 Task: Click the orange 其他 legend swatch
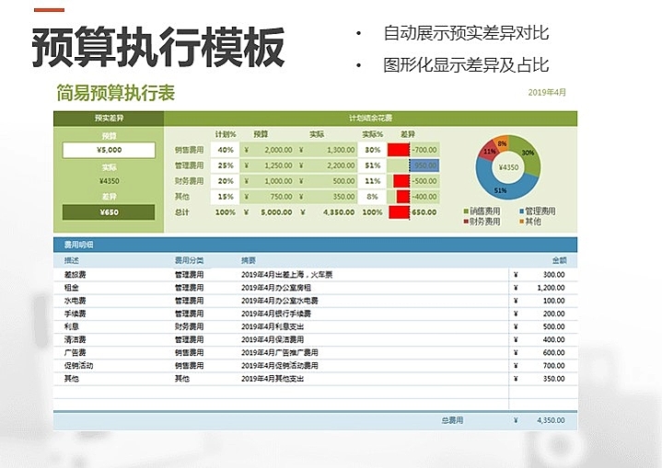[x=520, y=222]
